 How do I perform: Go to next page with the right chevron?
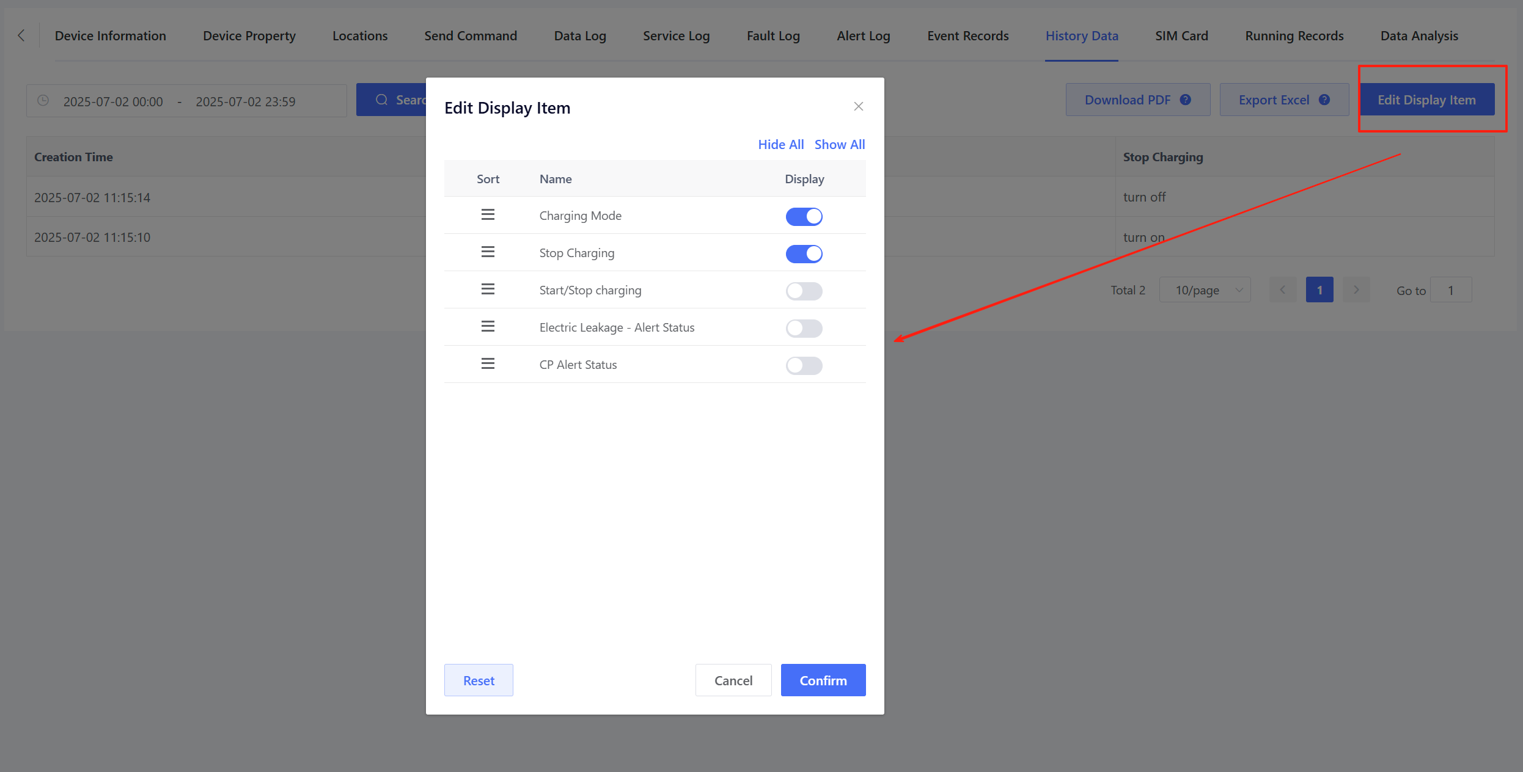1356,290
